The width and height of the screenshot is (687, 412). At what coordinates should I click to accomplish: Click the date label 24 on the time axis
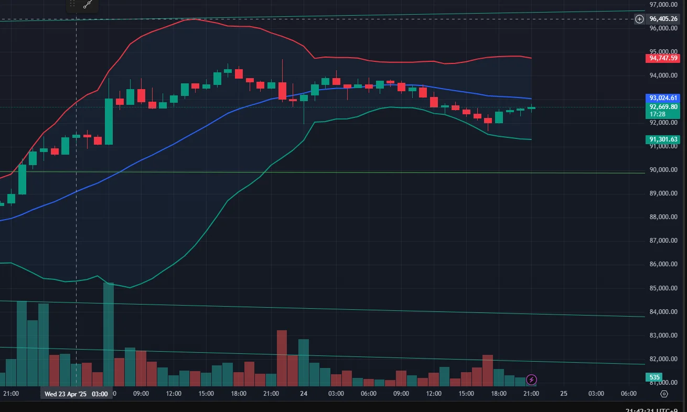[304, 394]
